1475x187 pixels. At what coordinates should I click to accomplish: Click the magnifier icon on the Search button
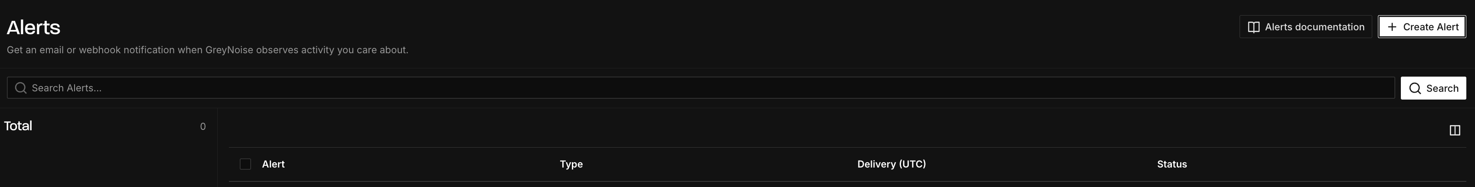click(1415, 88)
